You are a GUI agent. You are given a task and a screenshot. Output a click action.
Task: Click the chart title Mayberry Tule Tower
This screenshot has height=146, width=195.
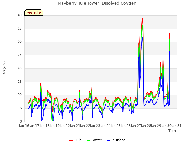click(x=97, y=3)
